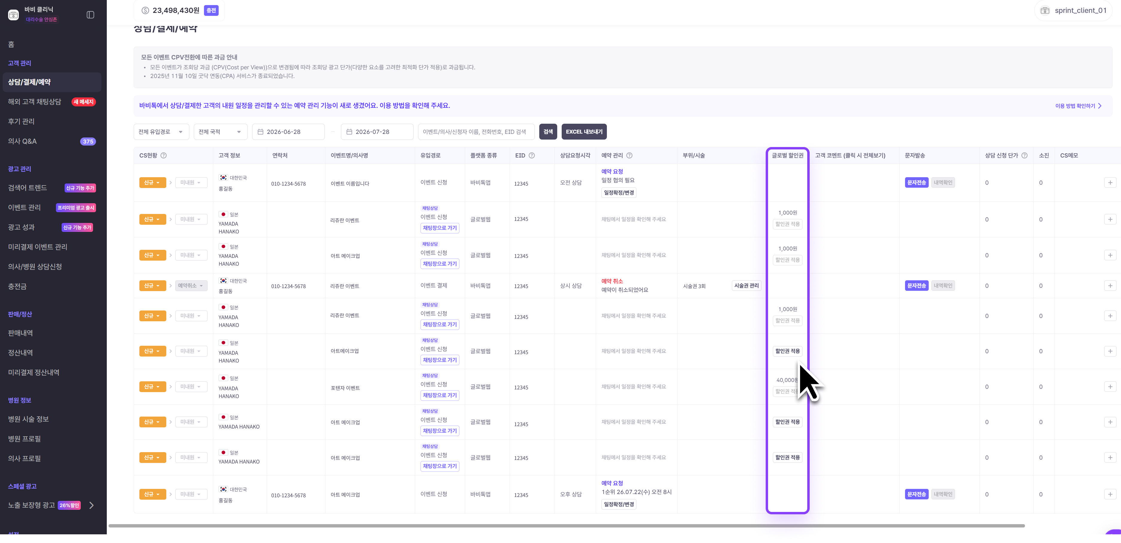The image size is (1121, 543).
Task: Click 일정확정/변경 in the 오전 상담 row
Action: (x=619, y=192)
